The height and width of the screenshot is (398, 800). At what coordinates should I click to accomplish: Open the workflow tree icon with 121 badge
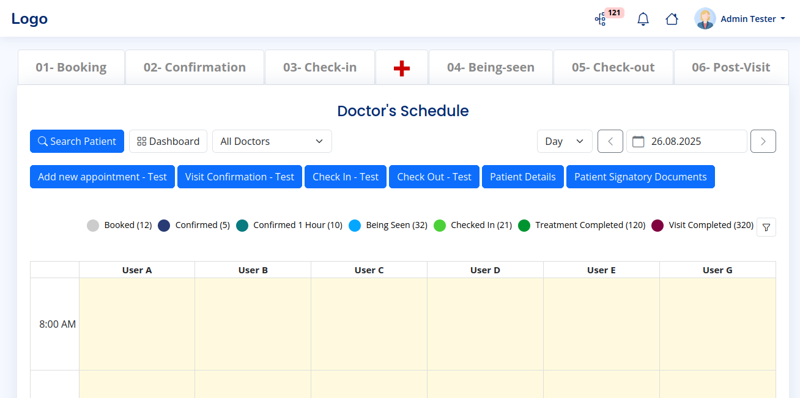[601, 19]
